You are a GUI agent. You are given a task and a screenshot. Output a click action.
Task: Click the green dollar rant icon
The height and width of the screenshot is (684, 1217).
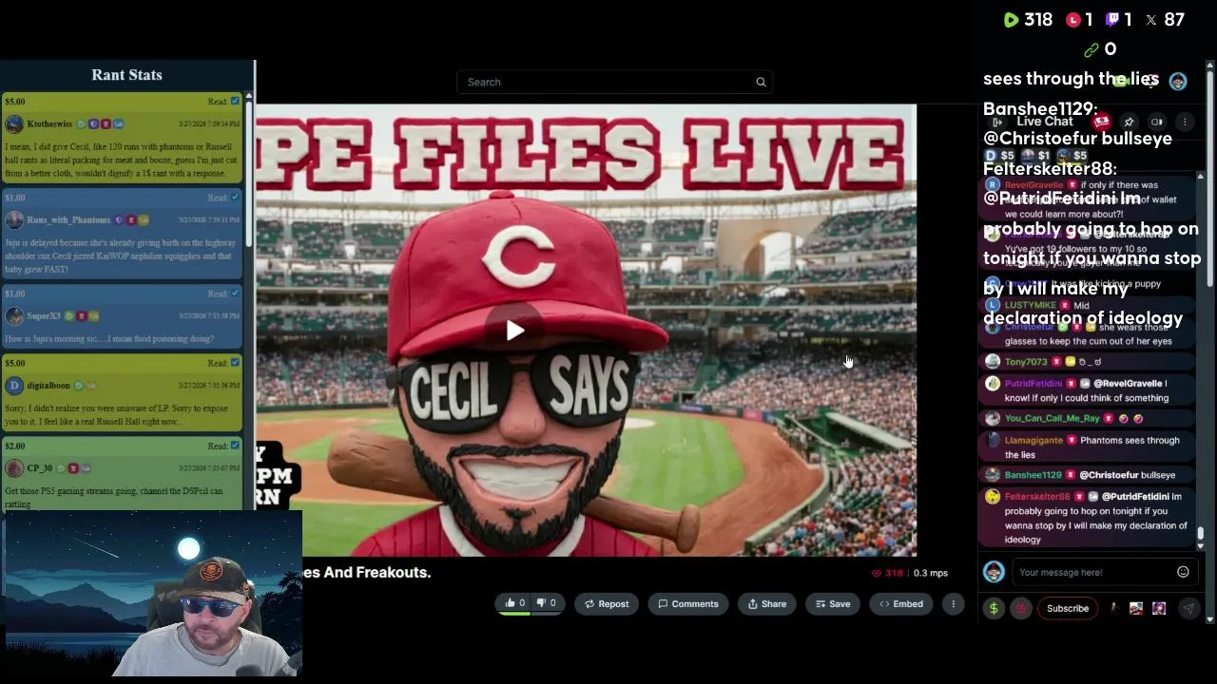coord(994,609)
